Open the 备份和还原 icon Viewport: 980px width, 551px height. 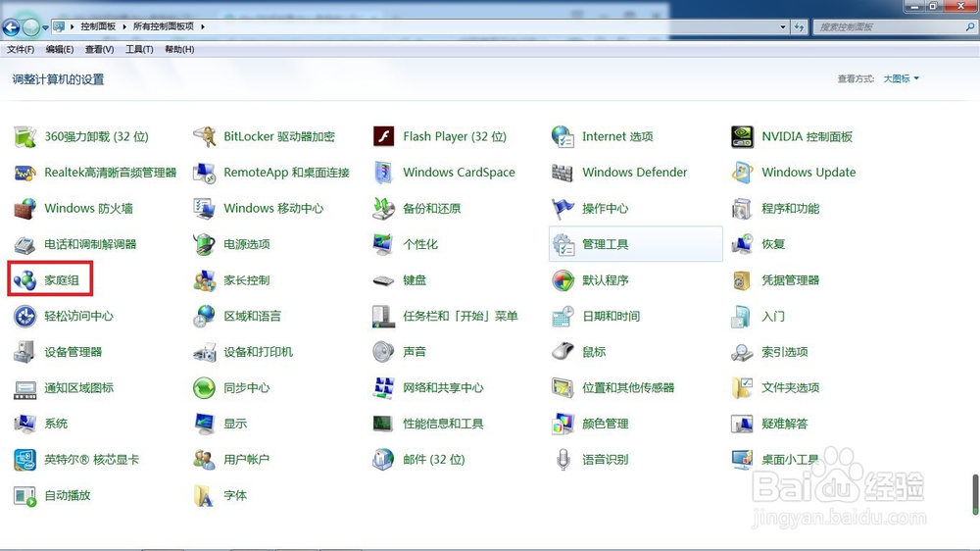(384, 208)
